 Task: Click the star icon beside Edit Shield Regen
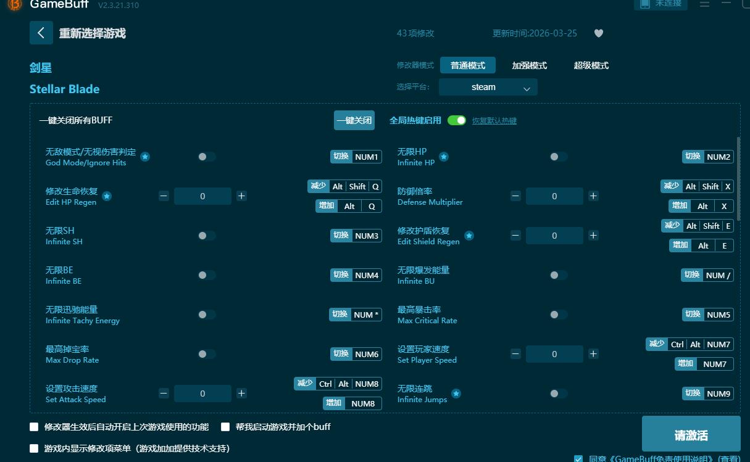[469, 235]
